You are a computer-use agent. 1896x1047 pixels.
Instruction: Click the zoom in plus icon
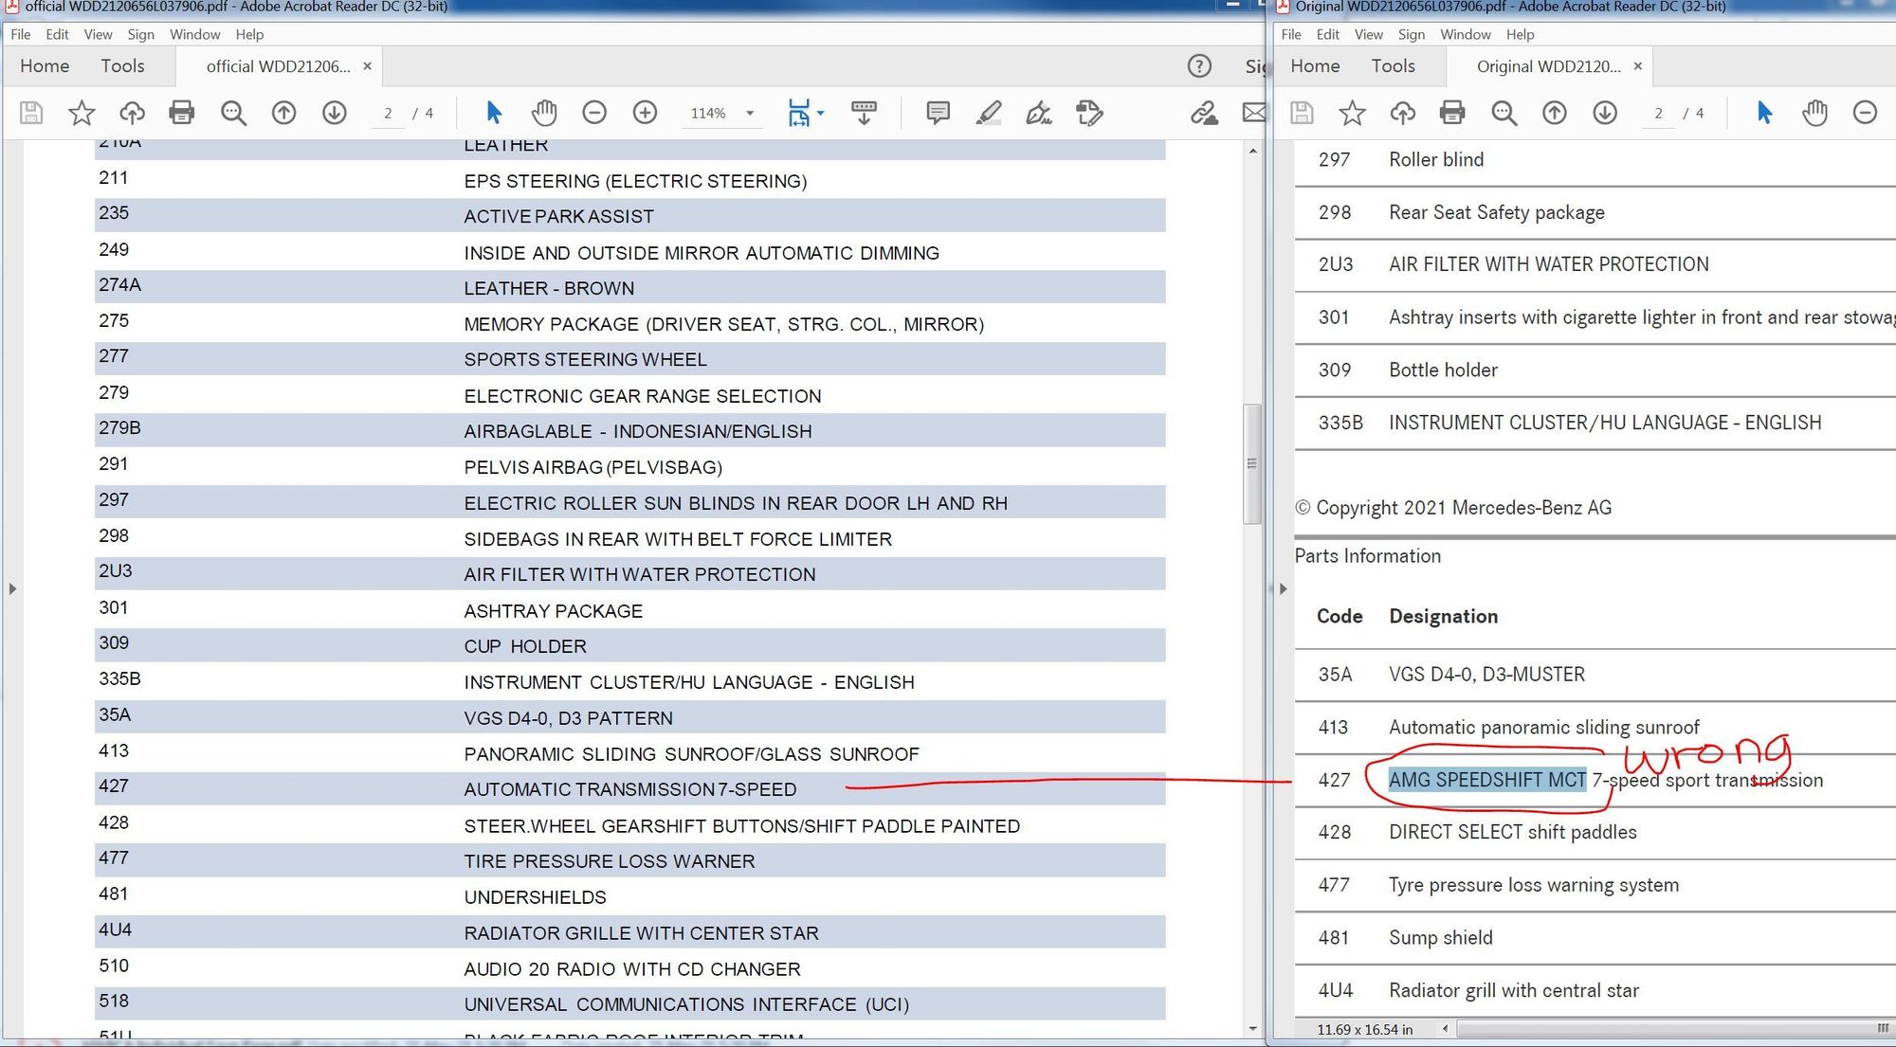[645, 113]
